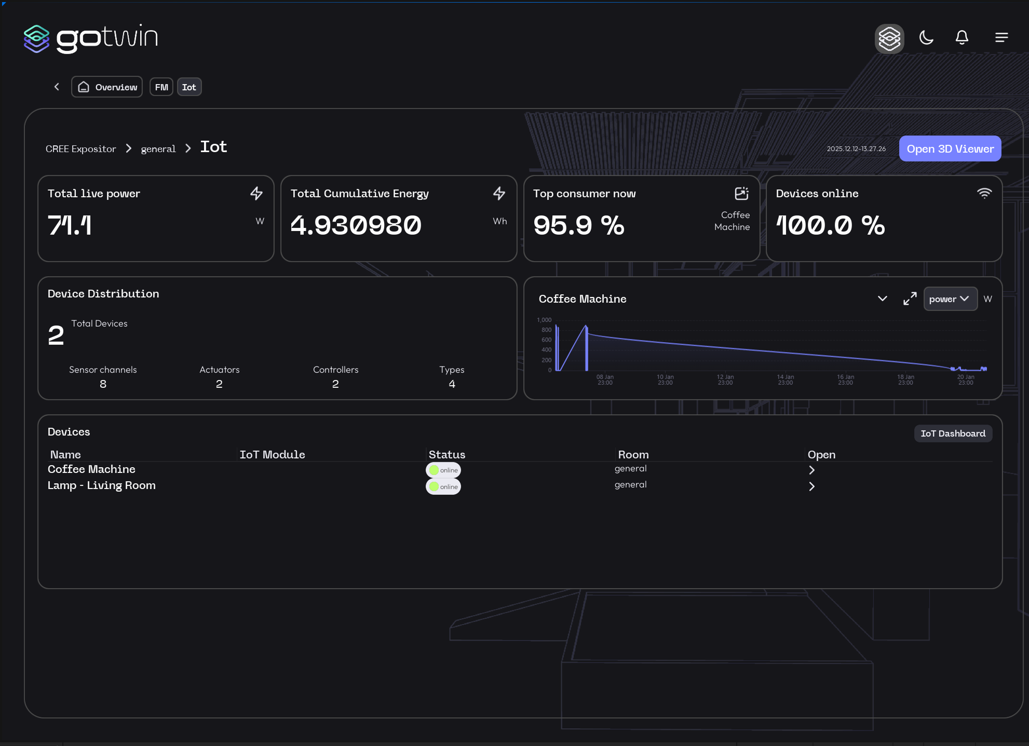1029x746 pixels.
Task: Click the Open column header
Action: click(x=821, y=455)
